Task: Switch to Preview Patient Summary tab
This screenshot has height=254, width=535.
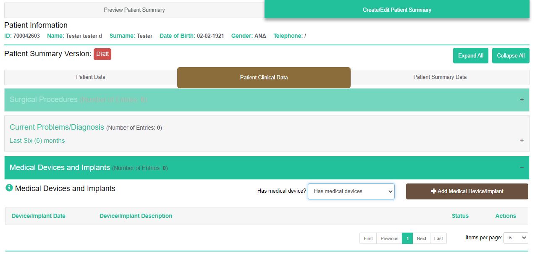Action: coord(134,10)
